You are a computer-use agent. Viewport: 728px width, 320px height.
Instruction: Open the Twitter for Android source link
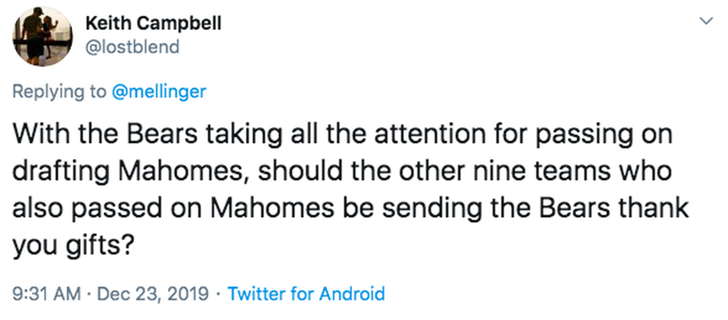[x=307, y=294]
